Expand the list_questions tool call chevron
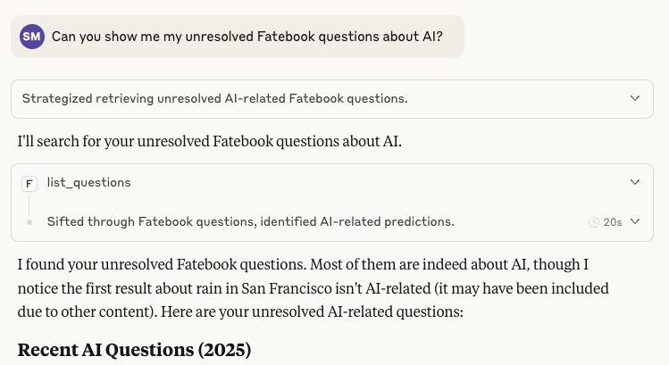 tap(635, 182)
